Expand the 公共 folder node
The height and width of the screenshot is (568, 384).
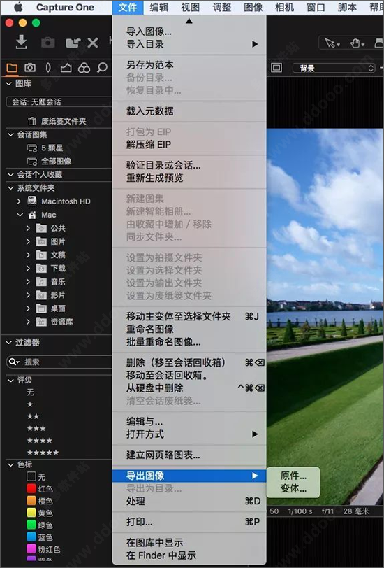tap(28, 228)
